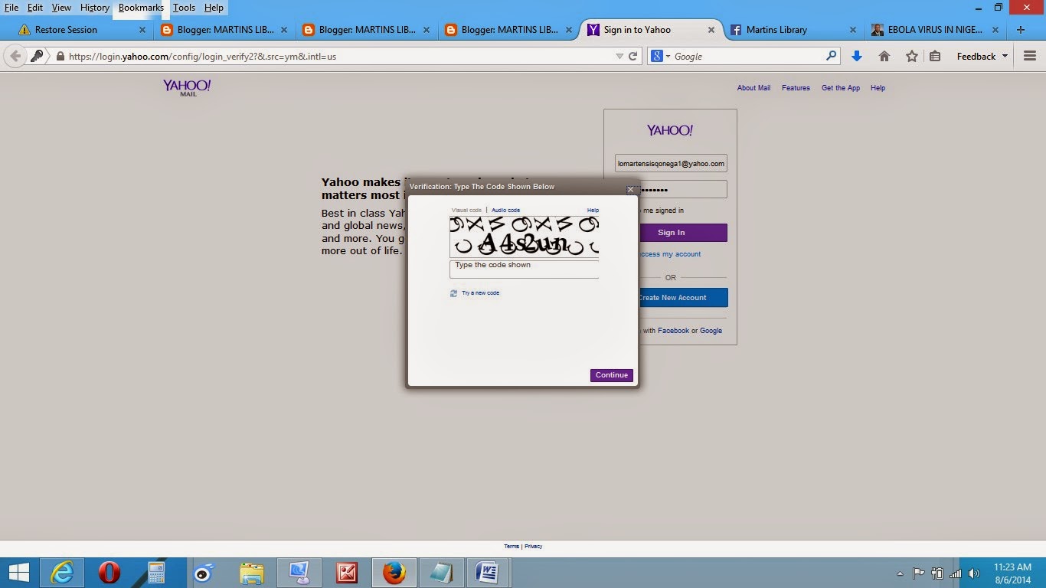Switch to Firefox taskbar icon

pyautogui.click(x=394, y=573)
